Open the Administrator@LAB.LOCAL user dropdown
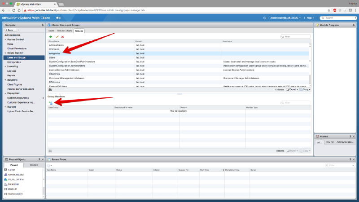359x202 pixels. click(287, 18)
